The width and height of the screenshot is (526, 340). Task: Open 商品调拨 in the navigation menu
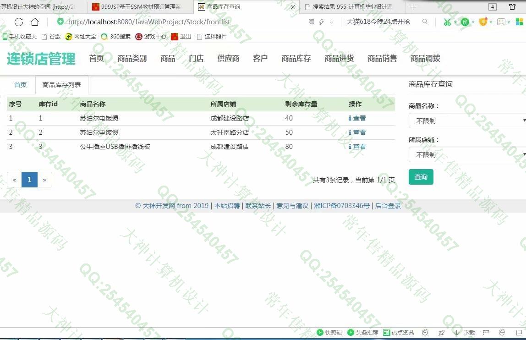425,58
